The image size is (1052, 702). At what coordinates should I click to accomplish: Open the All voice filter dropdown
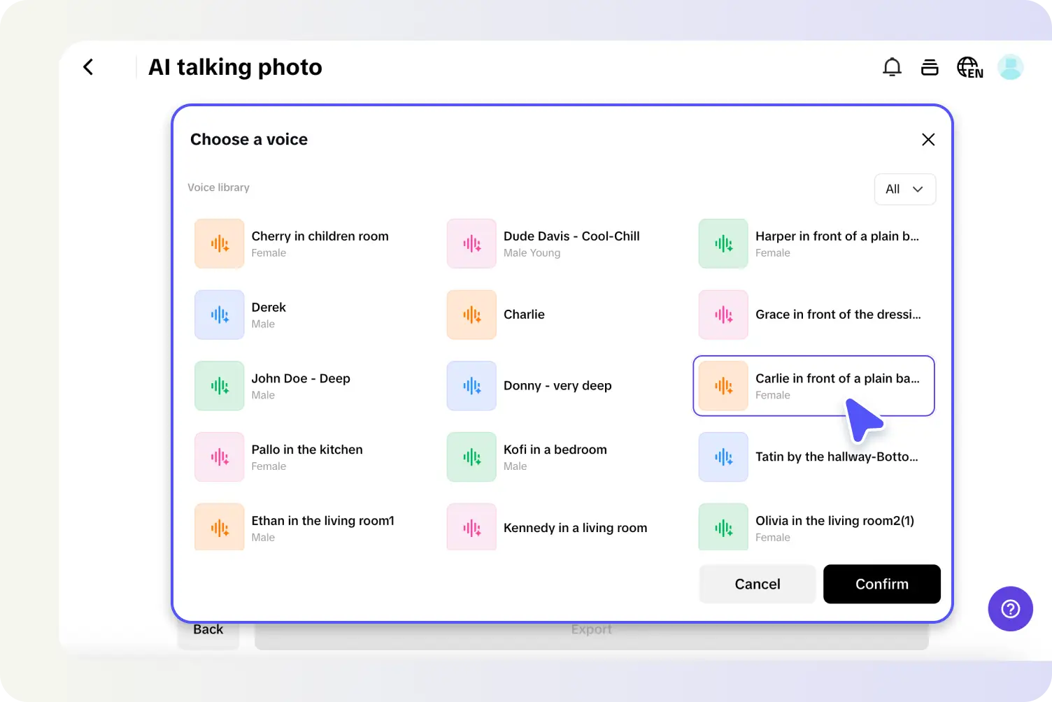coord(904,189)
